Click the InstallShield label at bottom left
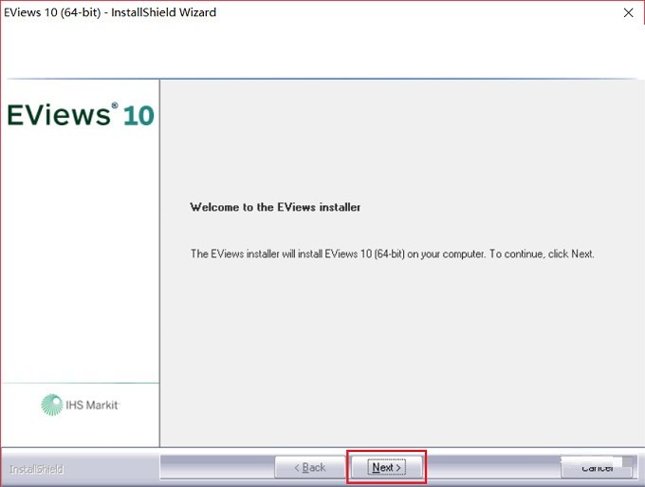Image resolution: width=645 pixels, height=487 pixels. pyautogui.click(x=37, y=469)
